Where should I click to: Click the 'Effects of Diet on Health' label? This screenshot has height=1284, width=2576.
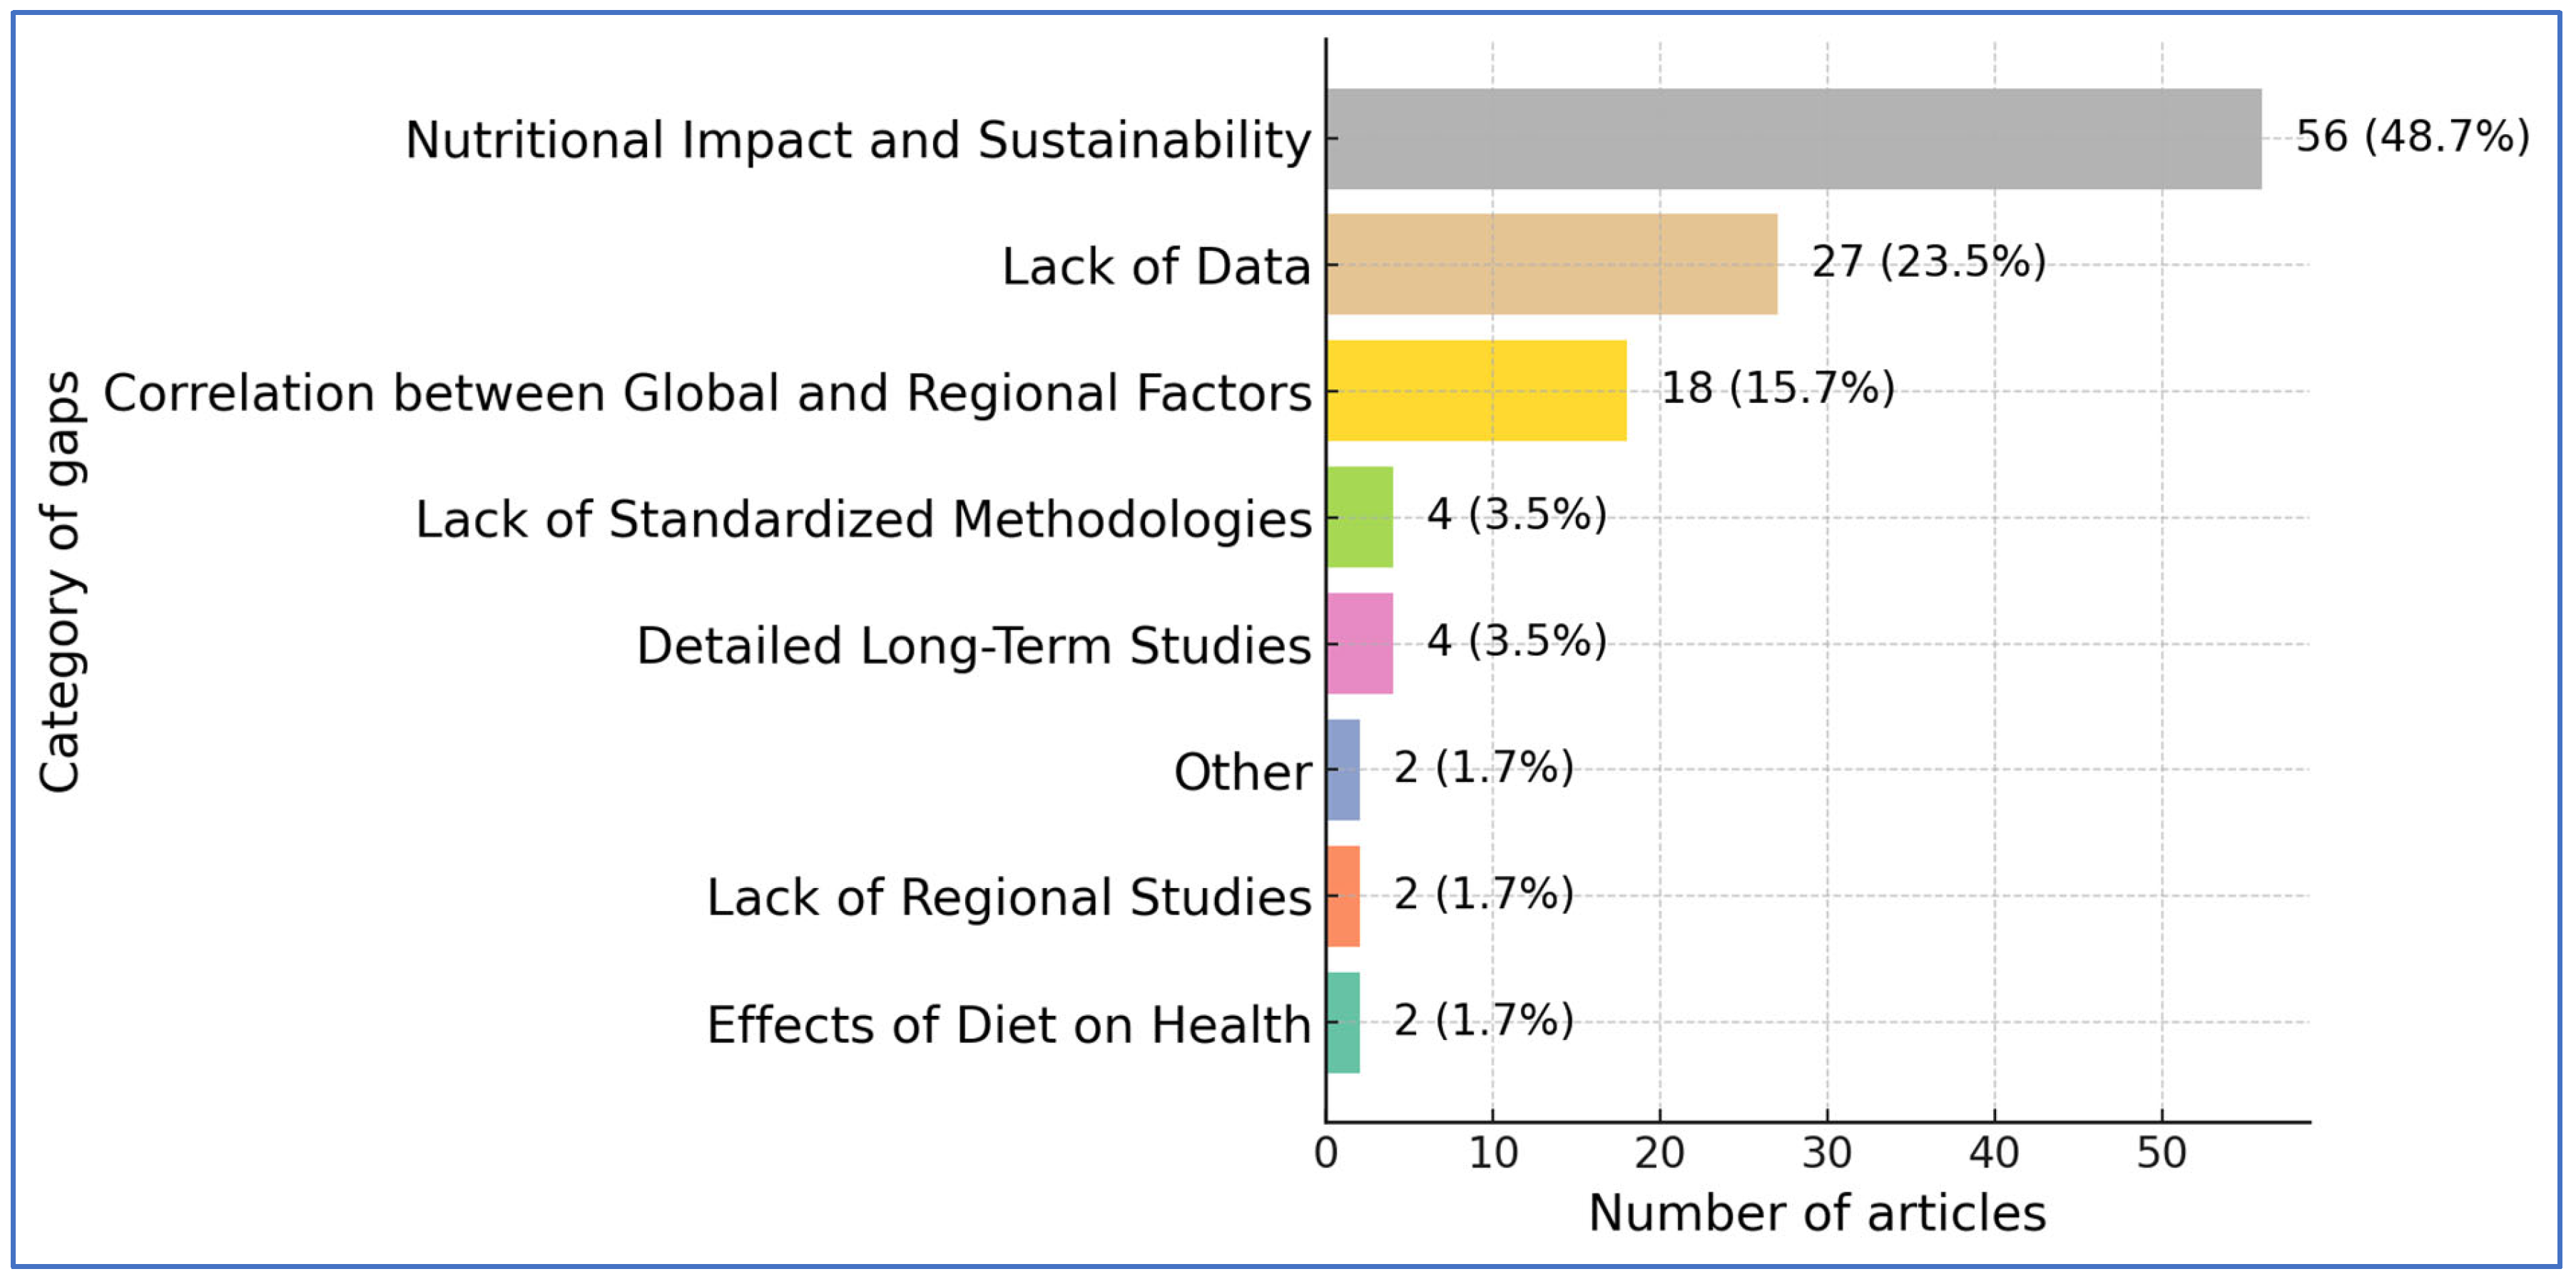1008,1025
